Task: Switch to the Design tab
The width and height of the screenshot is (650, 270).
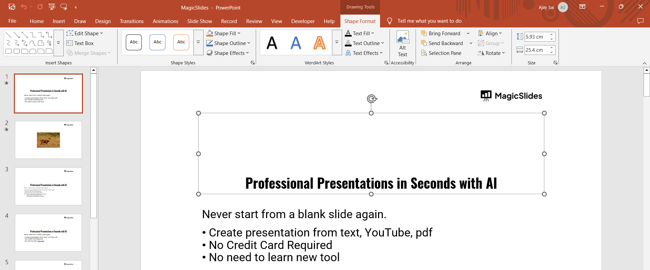Action: pyautogui.click(x=103, y=21)
